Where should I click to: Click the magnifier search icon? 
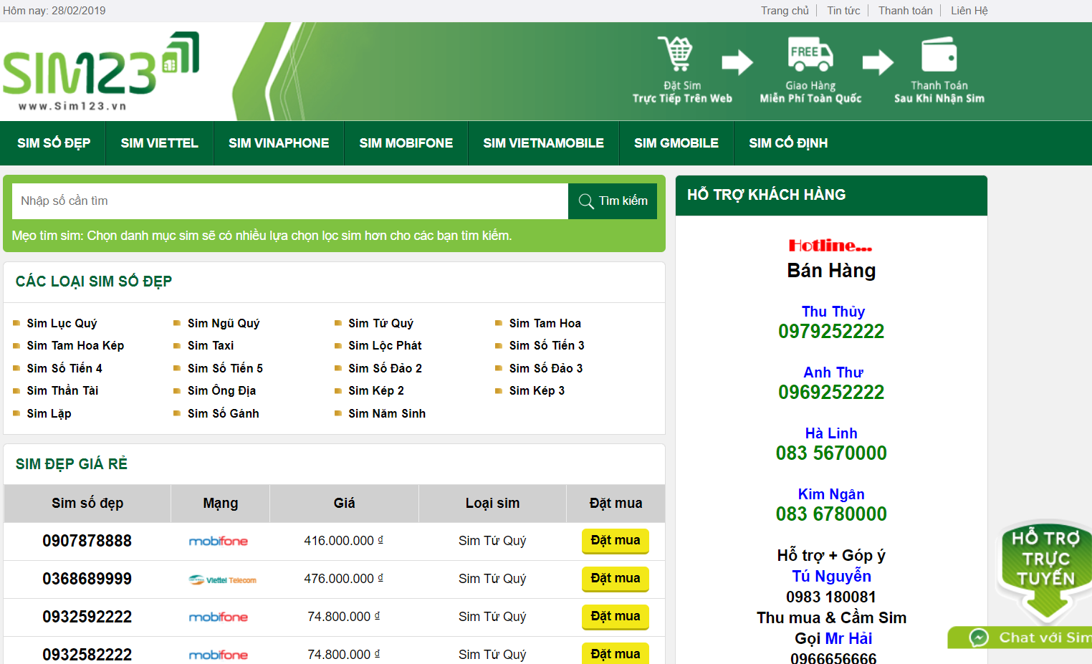point(586,201)
